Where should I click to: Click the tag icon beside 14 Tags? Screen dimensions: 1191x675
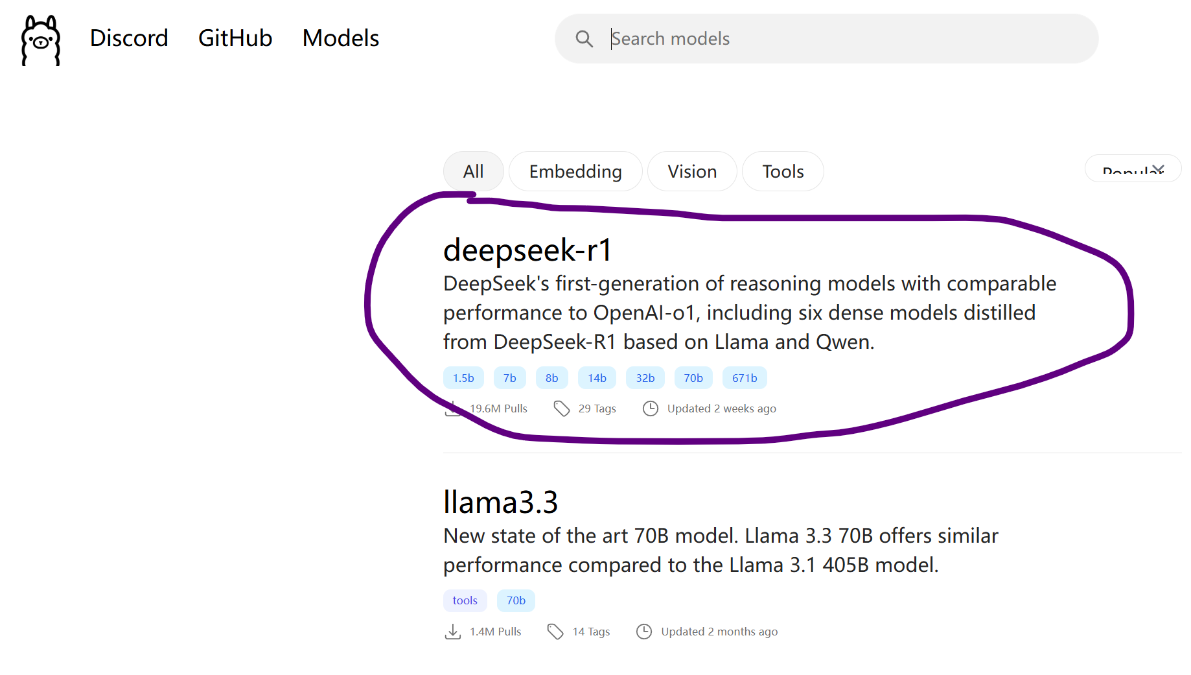555,632
